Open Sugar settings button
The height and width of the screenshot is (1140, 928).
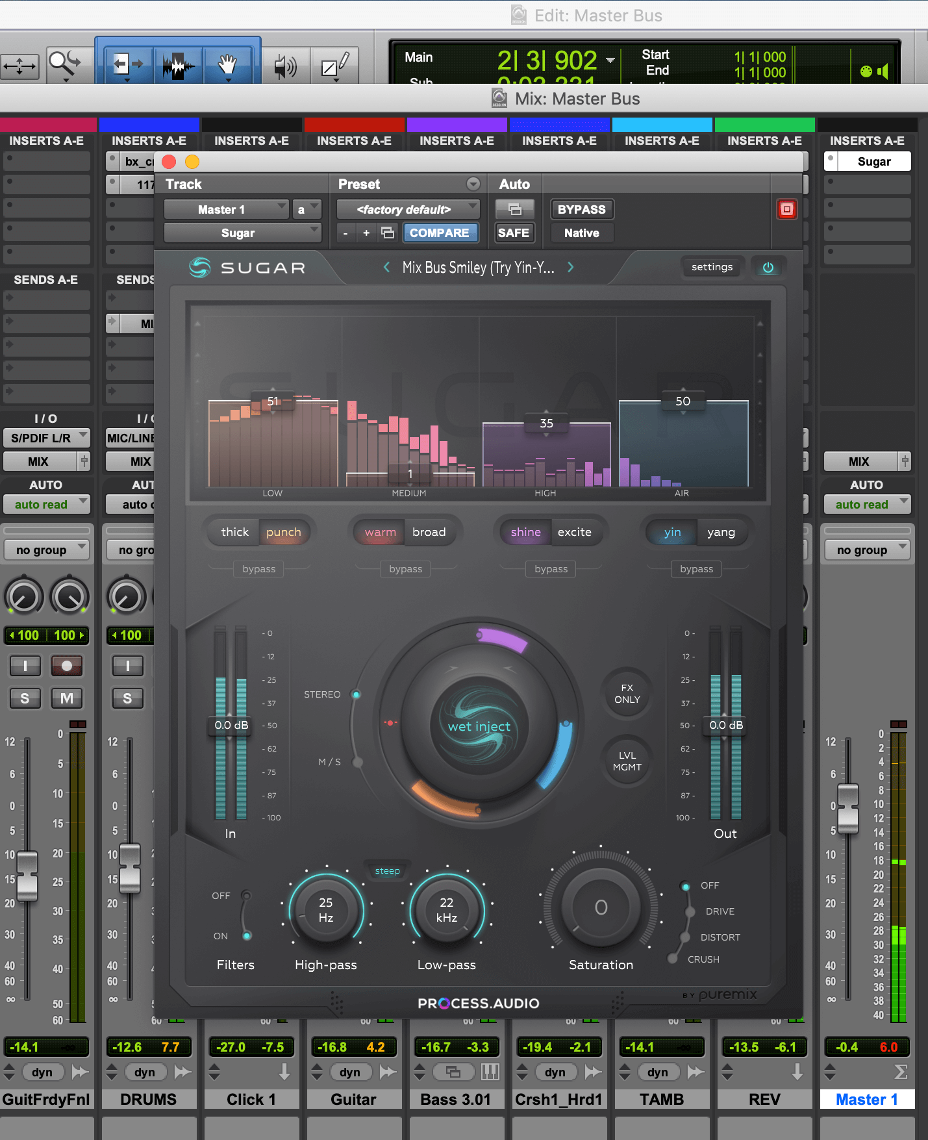[712, 267]
